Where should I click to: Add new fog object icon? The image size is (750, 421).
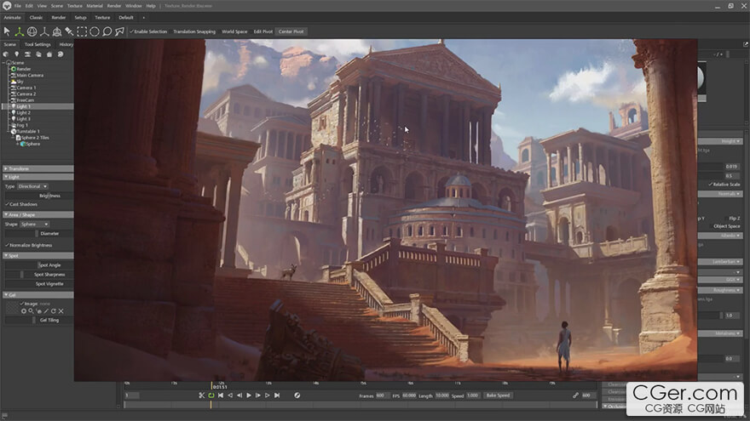pyautogui.click(x=38, y=54)
